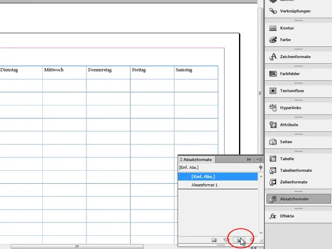The image size is (332, 249).
Task: Open the Effekte effects panel
Action: pyautogui.click(x=298, y=216)
